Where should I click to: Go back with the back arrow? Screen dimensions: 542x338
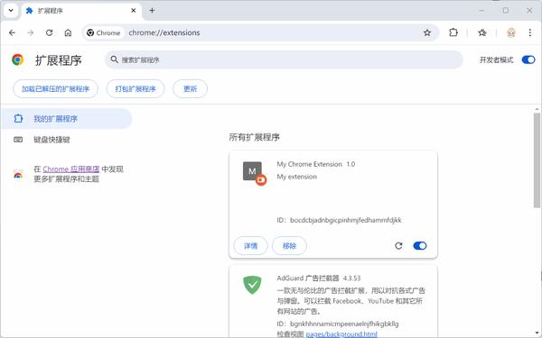[x=12, y=32]
